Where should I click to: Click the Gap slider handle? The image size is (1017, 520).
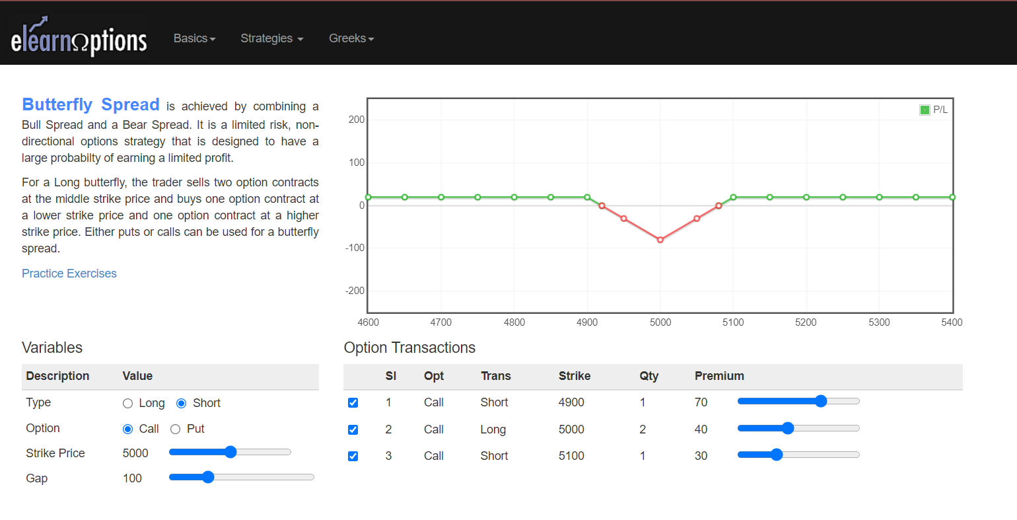[x=208, y=477]
